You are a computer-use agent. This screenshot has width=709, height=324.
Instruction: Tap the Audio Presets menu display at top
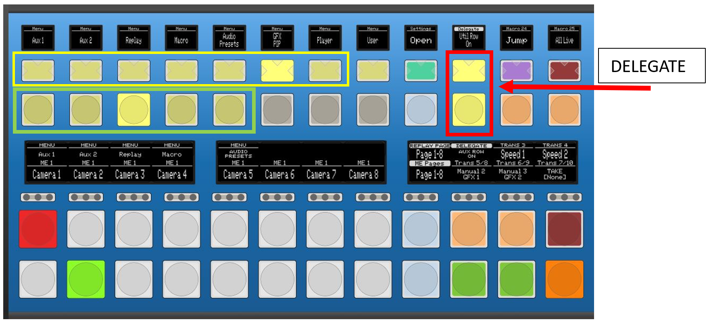pyautogui.click(x=229, y=37)
